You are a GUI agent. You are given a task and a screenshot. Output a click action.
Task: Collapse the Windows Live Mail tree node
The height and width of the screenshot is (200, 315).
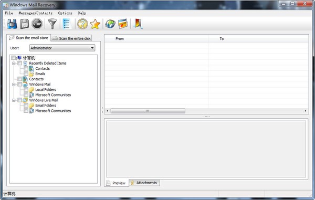(14, 100)
